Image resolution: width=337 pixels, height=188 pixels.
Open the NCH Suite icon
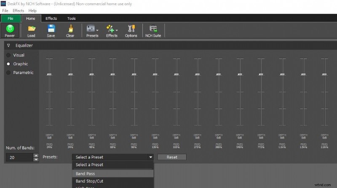coord(153,29)
